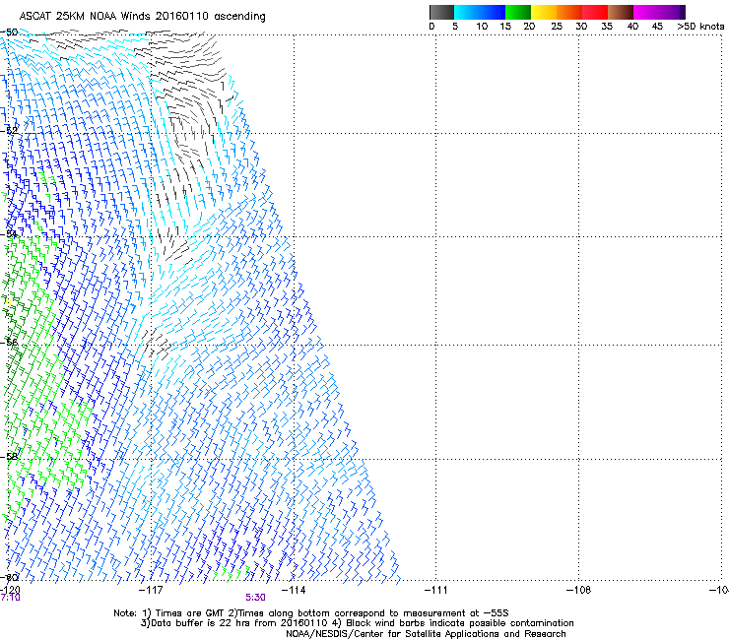The image size is (729, 640).
Task: Click the green 15-20 knots legend color
Action: click(x=518, y=12)
